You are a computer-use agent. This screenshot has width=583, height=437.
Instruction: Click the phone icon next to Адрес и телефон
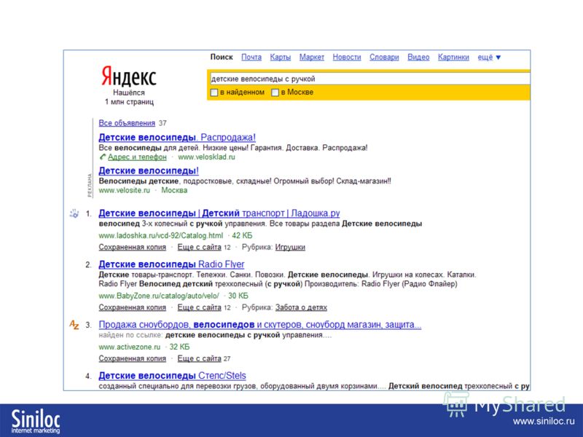[103, 157]
